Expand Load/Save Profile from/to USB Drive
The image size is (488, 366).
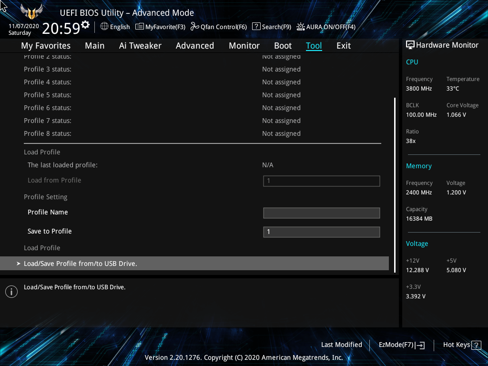point(194,263)
